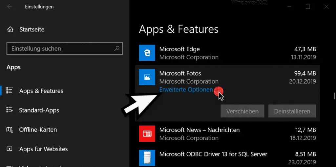This screenshot has height=167, width=336.
Task: Maximize the Einstellungen window
Action: 308,7
